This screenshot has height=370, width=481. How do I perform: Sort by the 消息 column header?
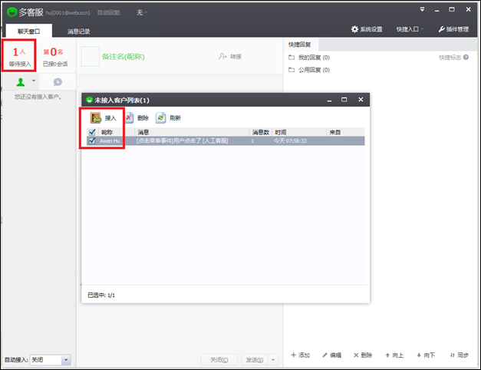[x=192, y=132]
